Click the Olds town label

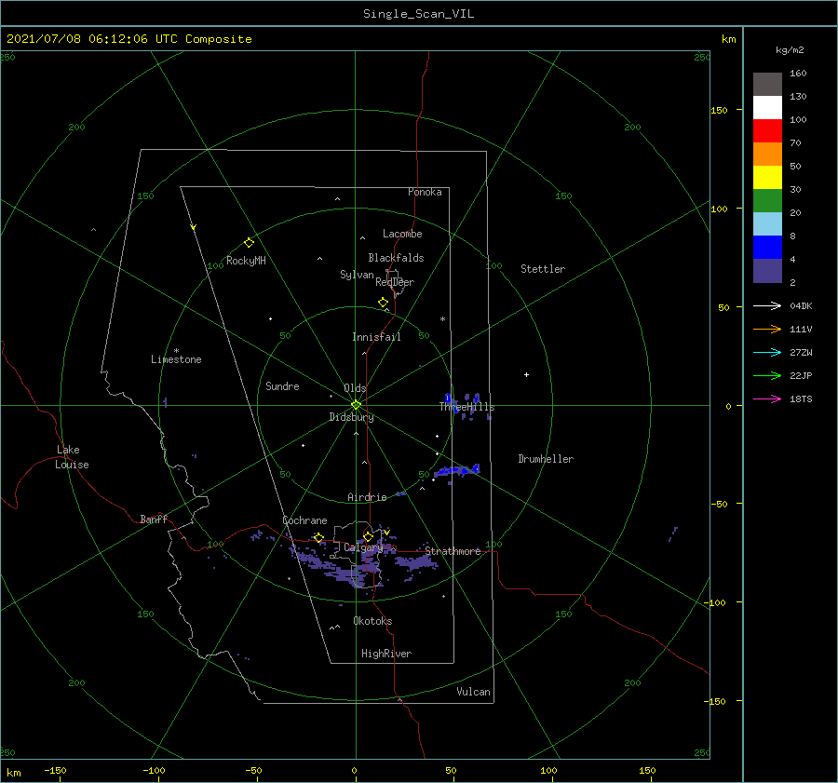click(x=355, y=388)
